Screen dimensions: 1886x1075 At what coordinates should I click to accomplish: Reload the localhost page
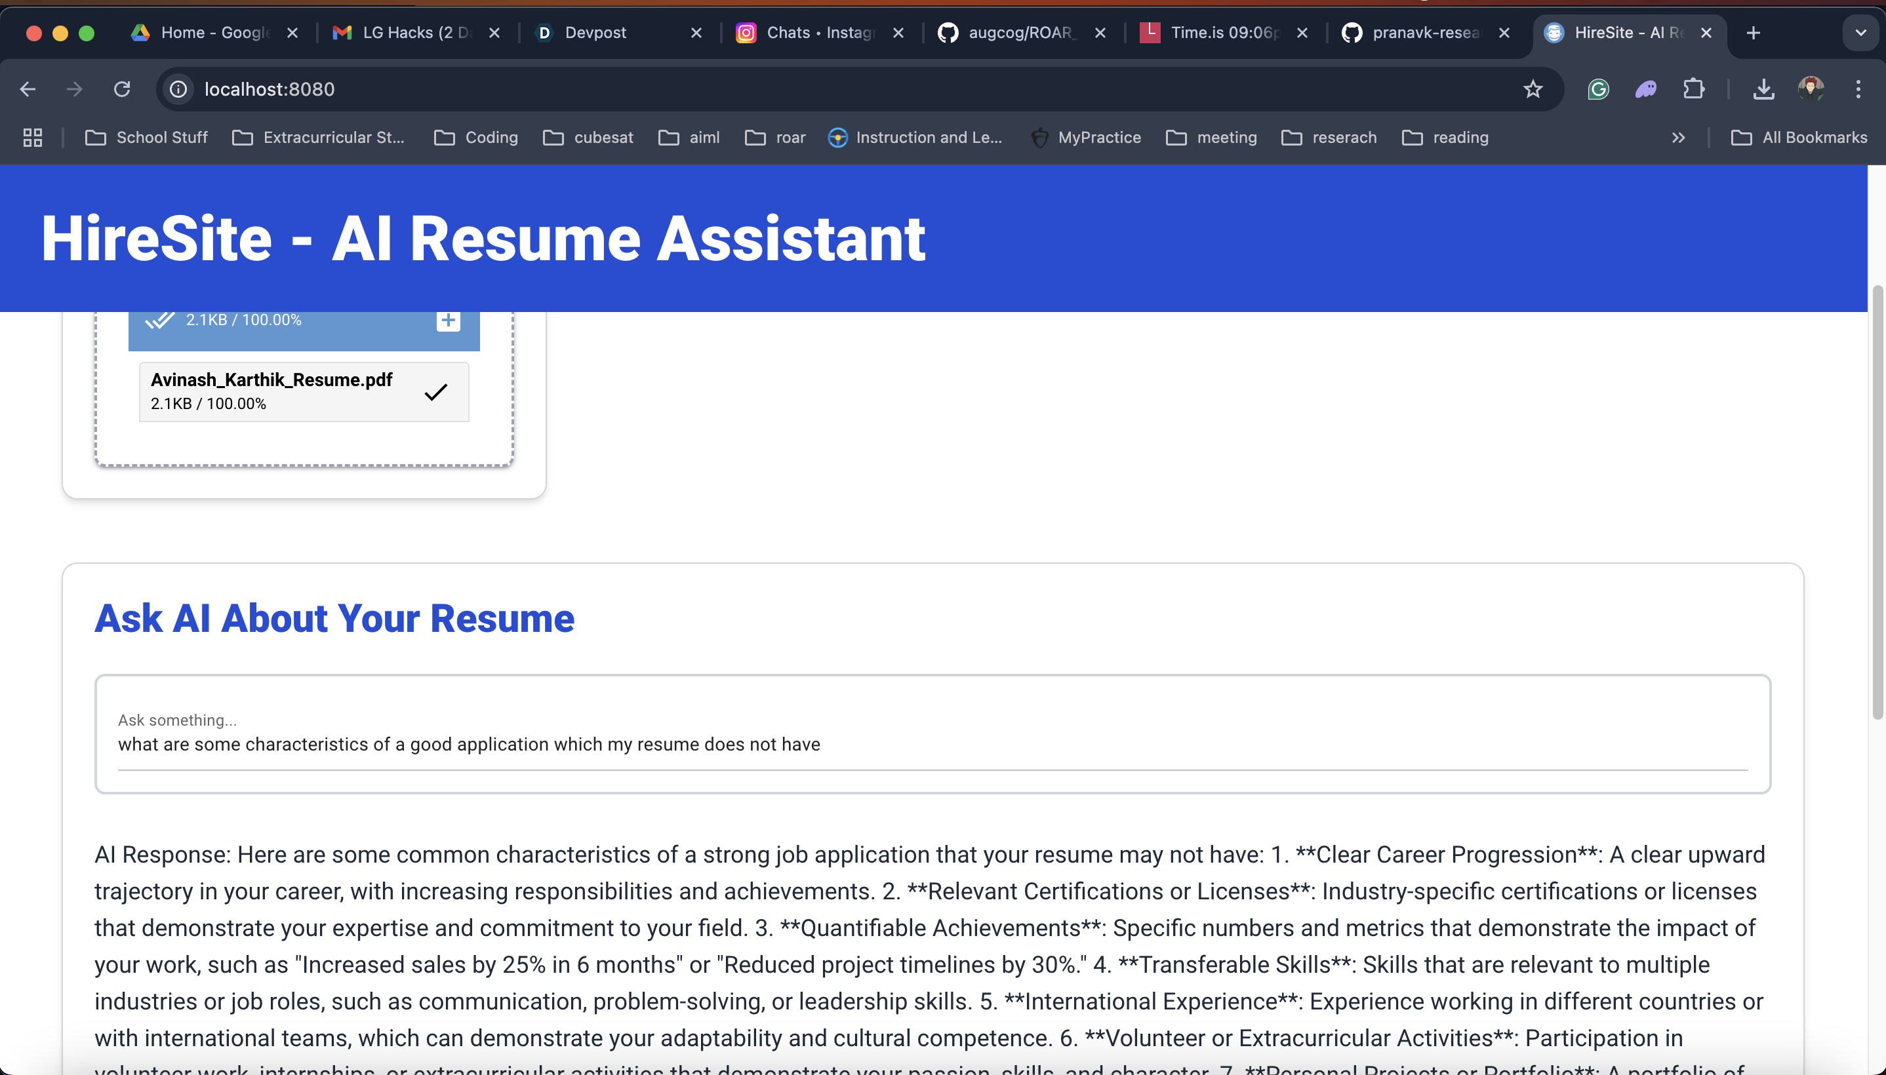pos(122,89)
